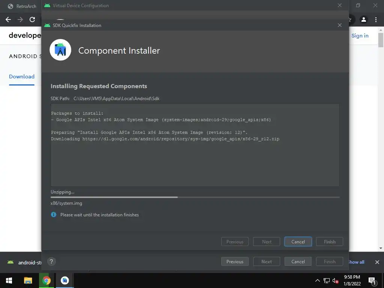Click Next in SDK Quickfix Installation dialog

click(x=267, y=242)
